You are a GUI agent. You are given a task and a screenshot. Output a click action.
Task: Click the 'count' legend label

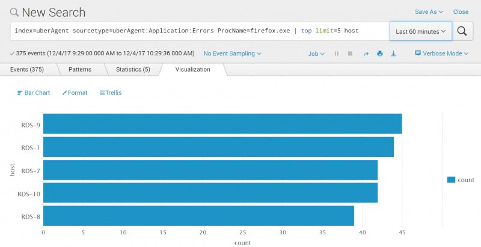(465, 180)
